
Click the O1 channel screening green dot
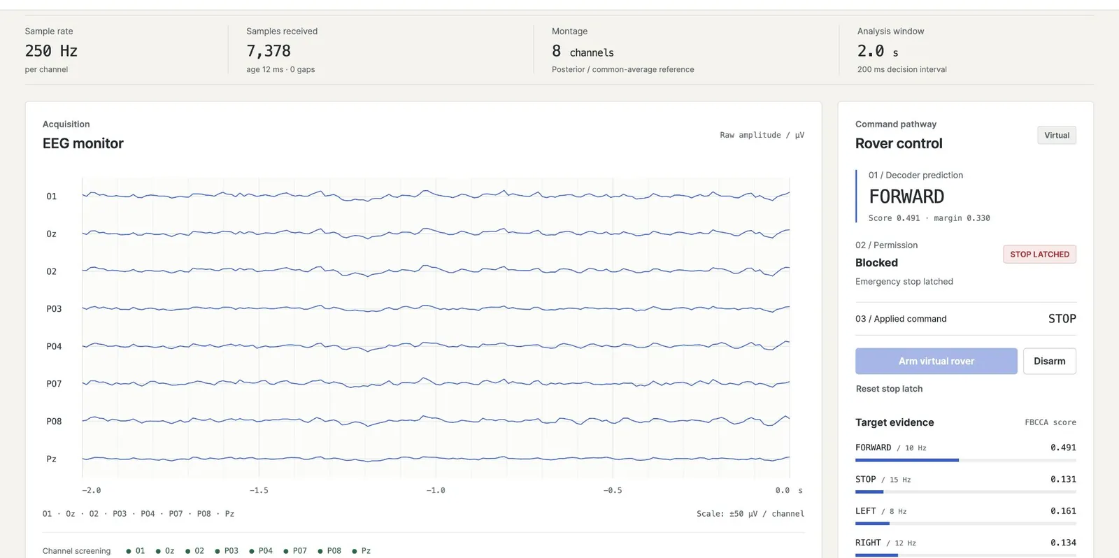tap(129, 551)
